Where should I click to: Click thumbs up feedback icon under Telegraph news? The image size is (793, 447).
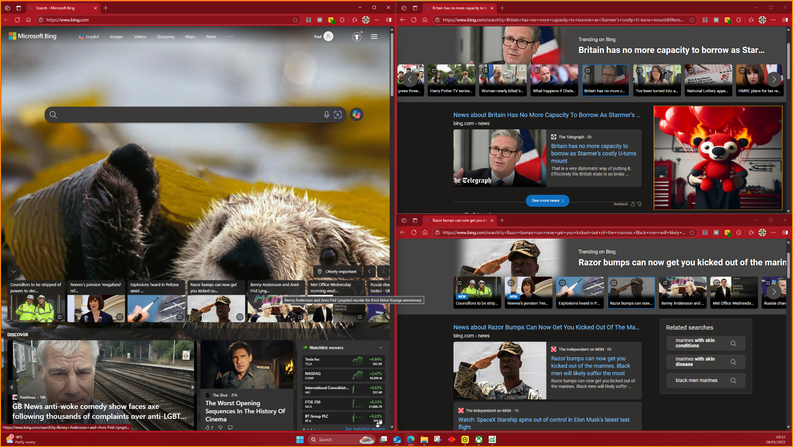pyautogui.click(x=633, y=204)
